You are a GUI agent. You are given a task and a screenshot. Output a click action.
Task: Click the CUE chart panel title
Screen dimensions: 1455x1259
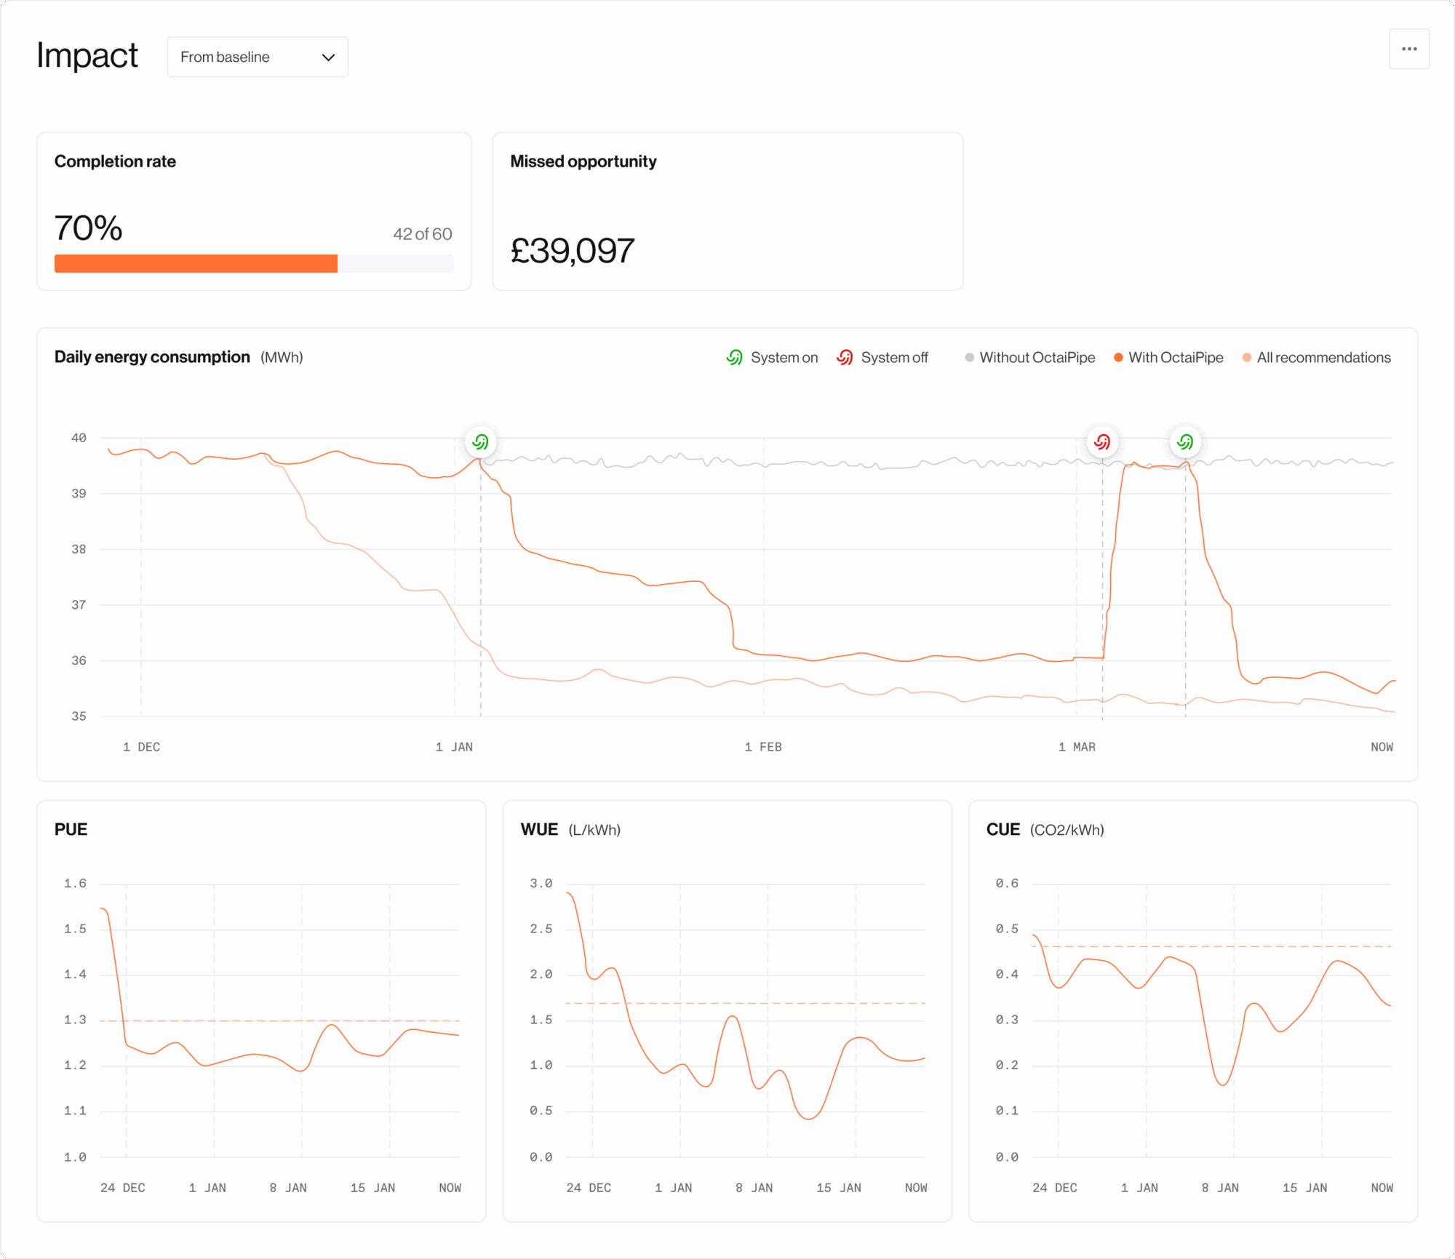(1002, 829)
